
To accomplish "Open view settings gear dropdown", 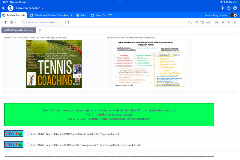I will [13, 22].
